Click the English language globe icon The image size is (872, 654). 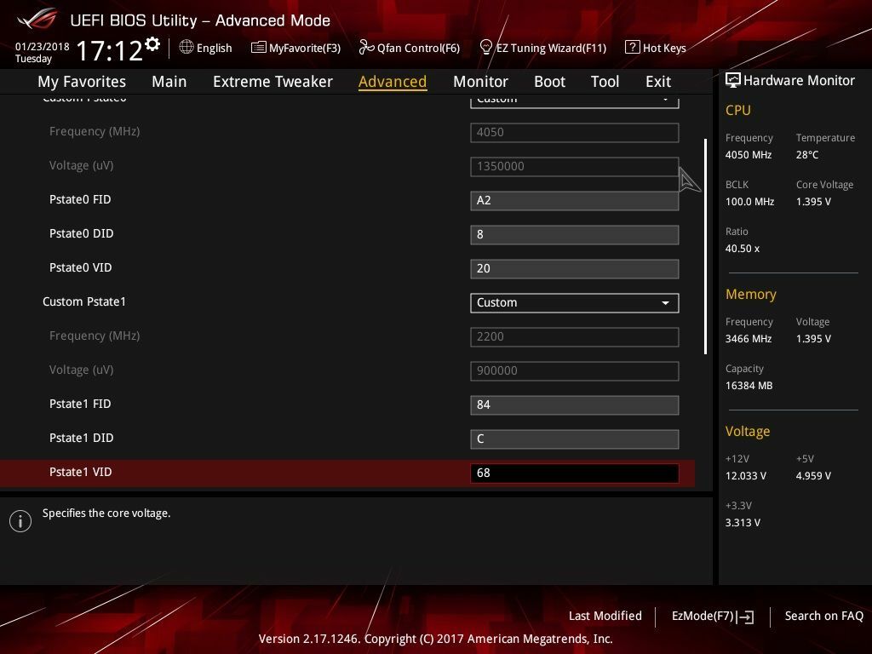coord(186,48)
